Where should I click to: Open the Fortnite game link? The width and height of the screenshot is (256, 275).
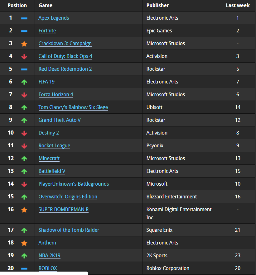47,31
